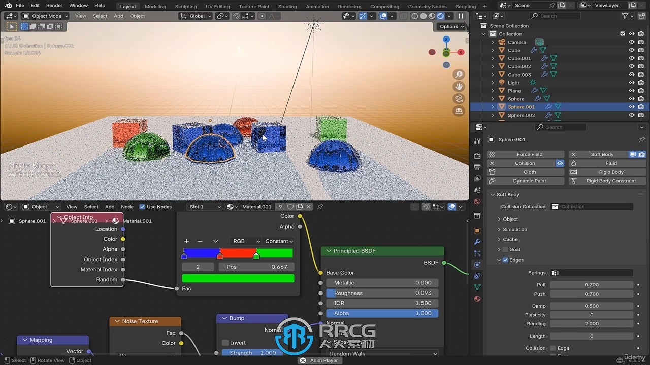Open Global transform orientation dropdown
This screenshot has width=650, height=365.
tap(196, 16)
